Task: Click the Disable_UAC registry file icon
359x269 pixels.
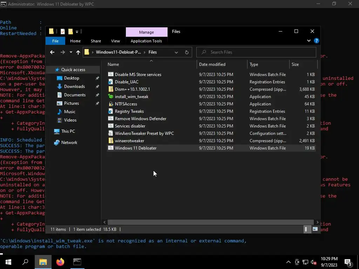Action: pyautogui.click(x=111, y=82)
